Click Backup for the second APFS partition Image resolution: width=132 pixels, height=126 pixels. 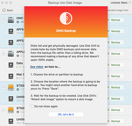(x=116, y=43)
